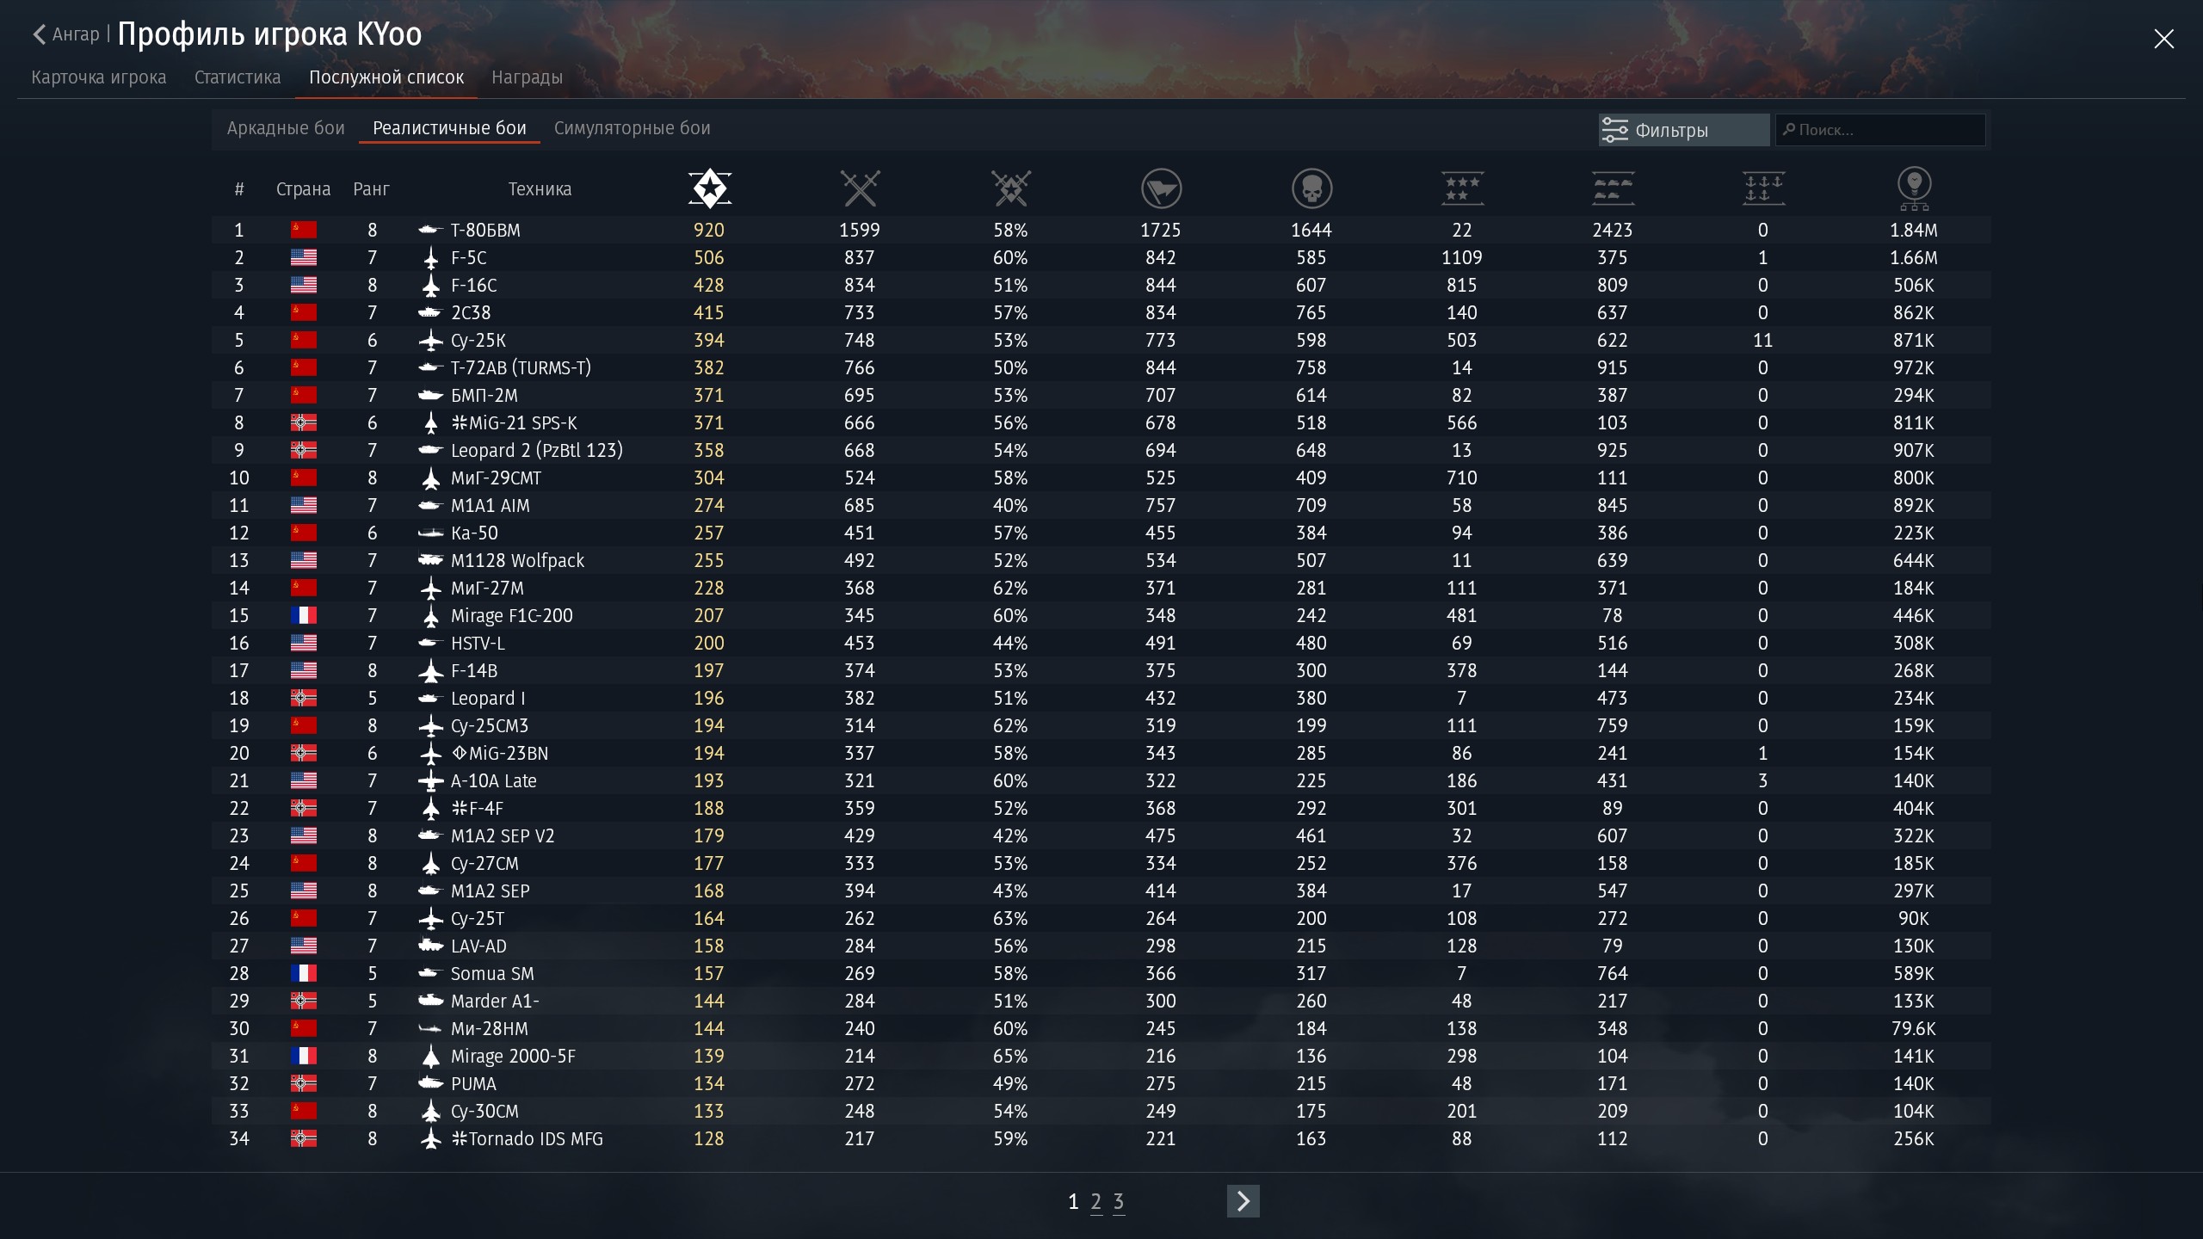Open the Фильтры filters panel
This screenshot has width=2203, height=1239.
[x=1683, y=130]
